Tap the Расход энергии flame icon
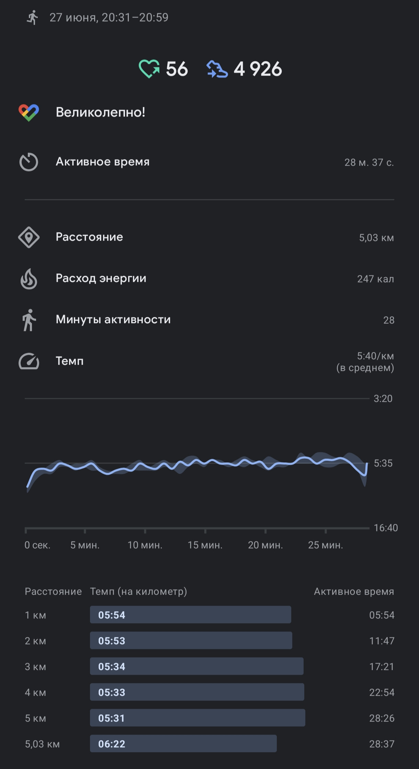 (x=29, y=278)
